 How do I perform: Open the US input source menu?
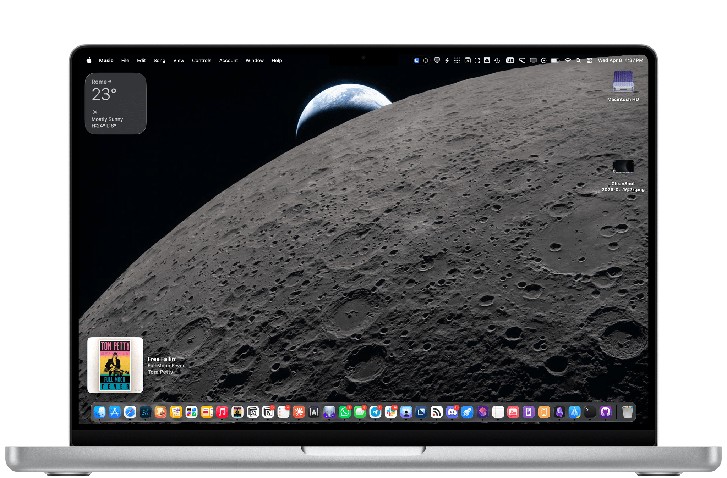[x=510, y=61]
